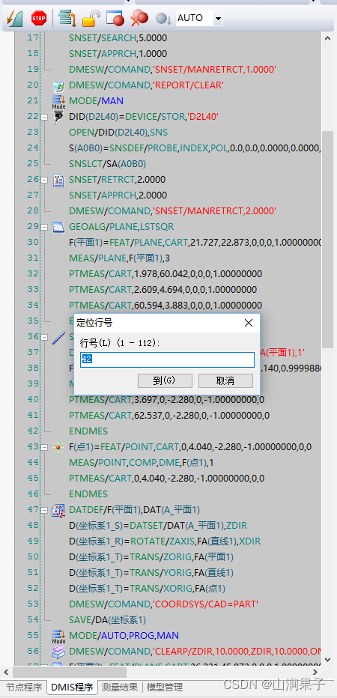337x698 pixels.
Task: Click the vertical scrollbar up arrow
Action: (328, 39)
